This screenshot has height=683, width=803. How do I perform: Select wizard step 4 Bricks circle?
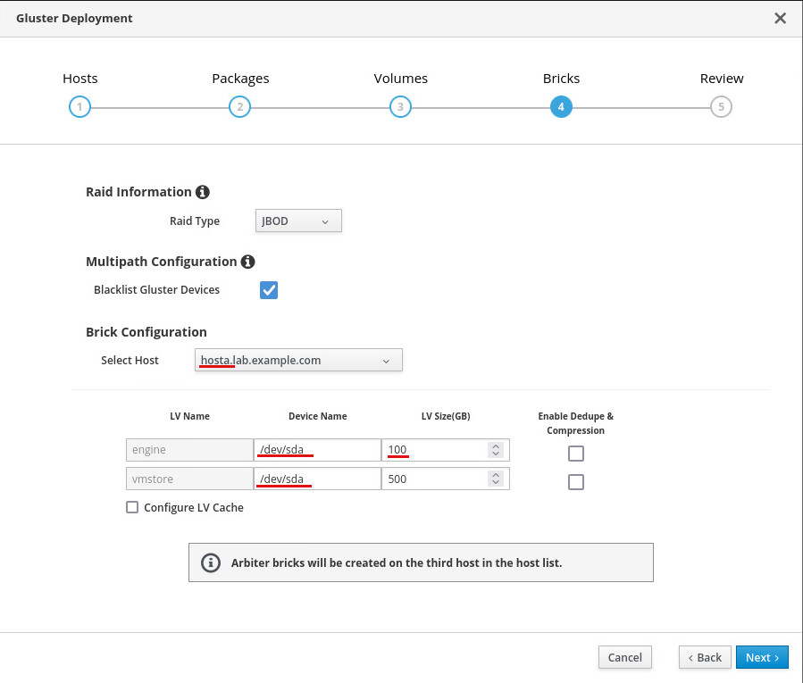(561, 107)
